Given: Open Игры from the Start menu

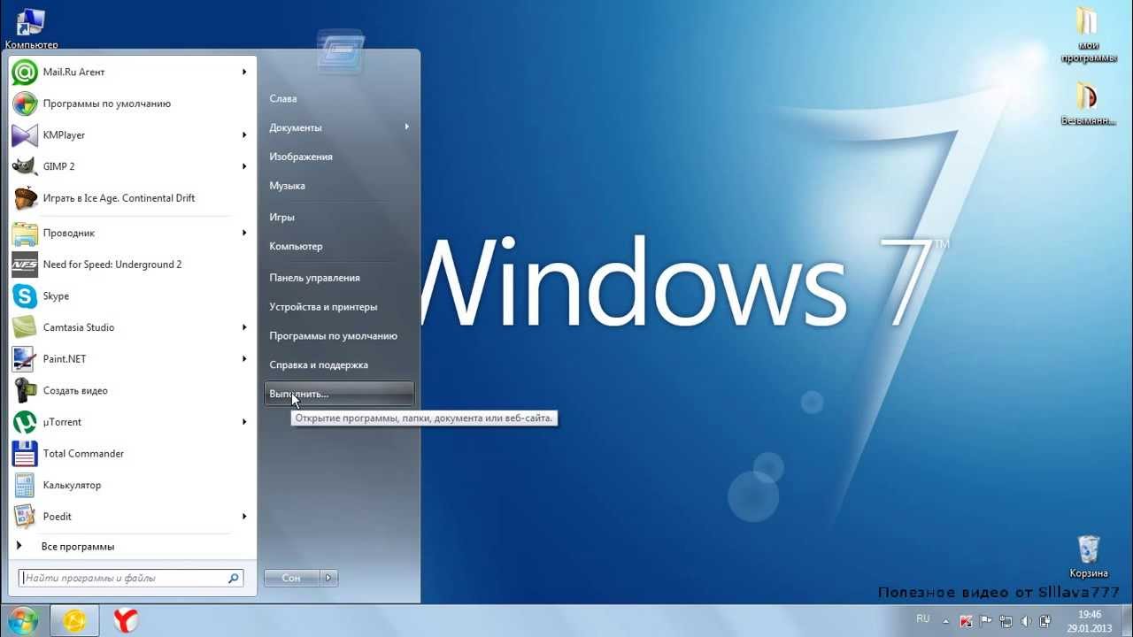Looking at the screenshot, I should click(x=339, y=217).
